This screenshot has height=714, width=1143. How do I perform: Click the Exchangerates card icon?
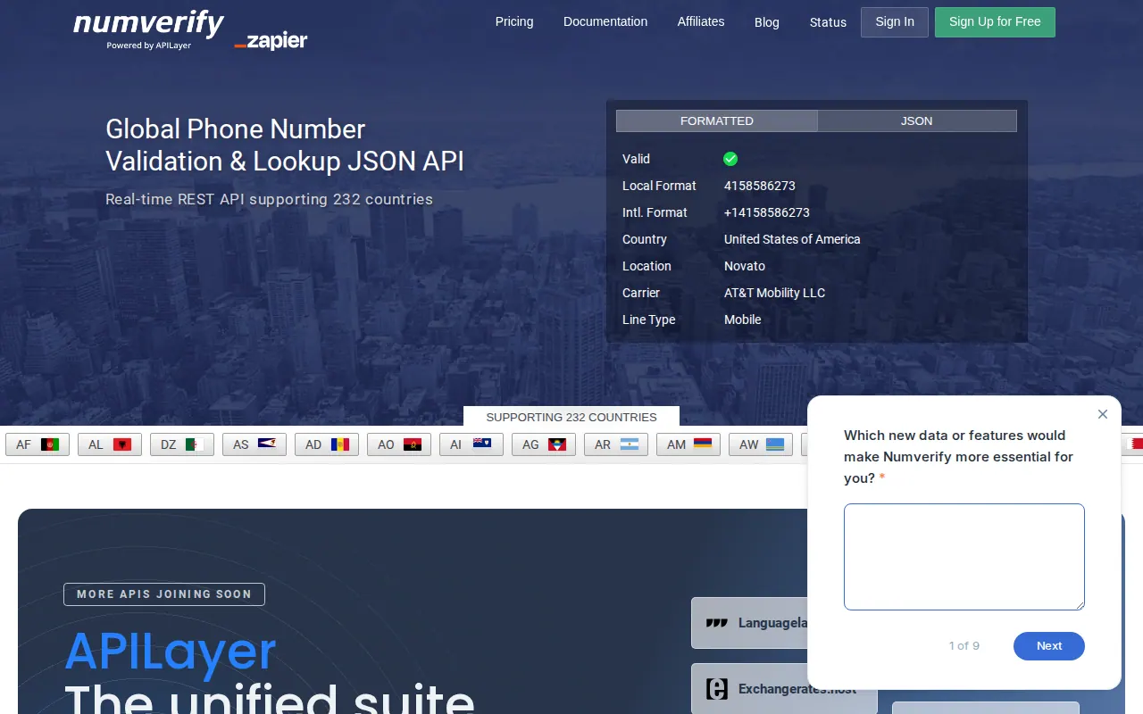point(716,689)
